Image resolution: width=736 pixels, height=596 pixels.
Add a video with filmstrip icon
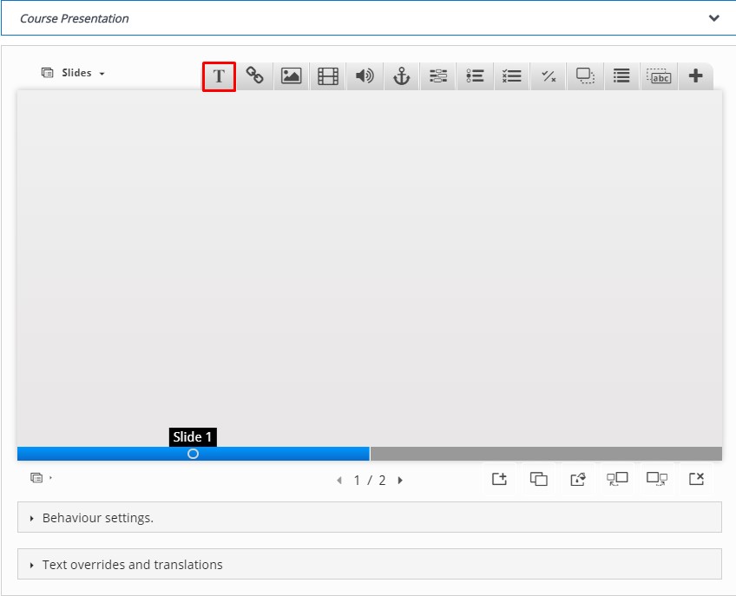(328, 76)
